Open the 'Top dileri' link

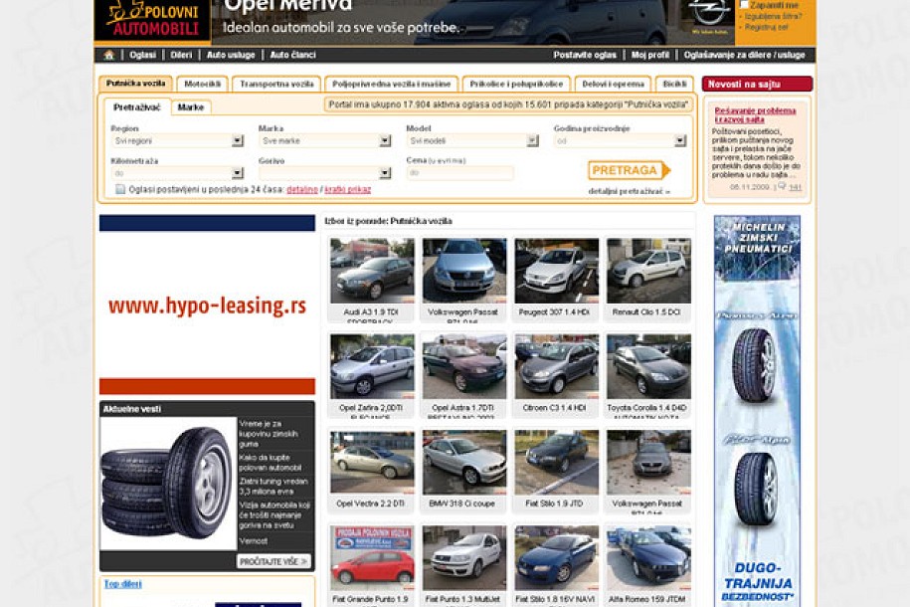click(123, 584)
